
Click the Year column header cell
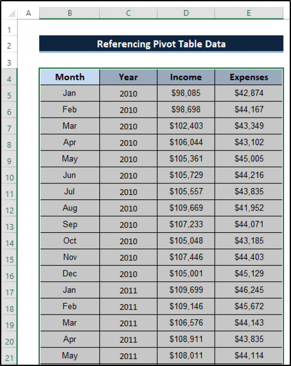pyautogui.click(x=128, y=77)
